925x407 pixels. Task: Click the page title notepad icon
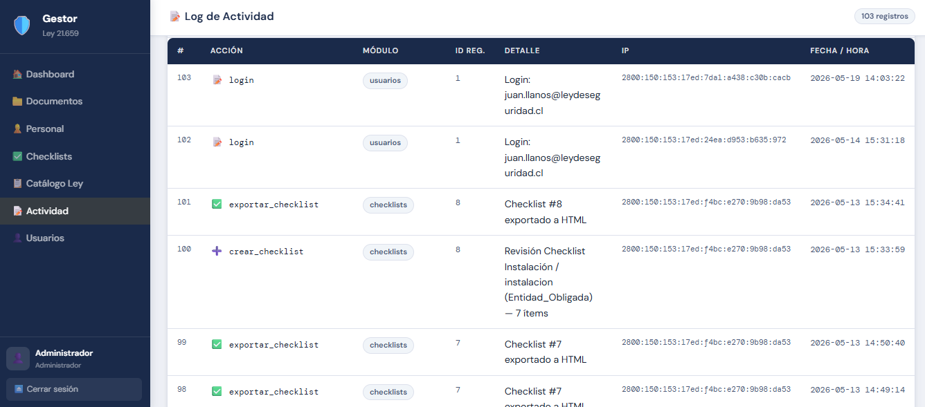(x=175, y=17)
